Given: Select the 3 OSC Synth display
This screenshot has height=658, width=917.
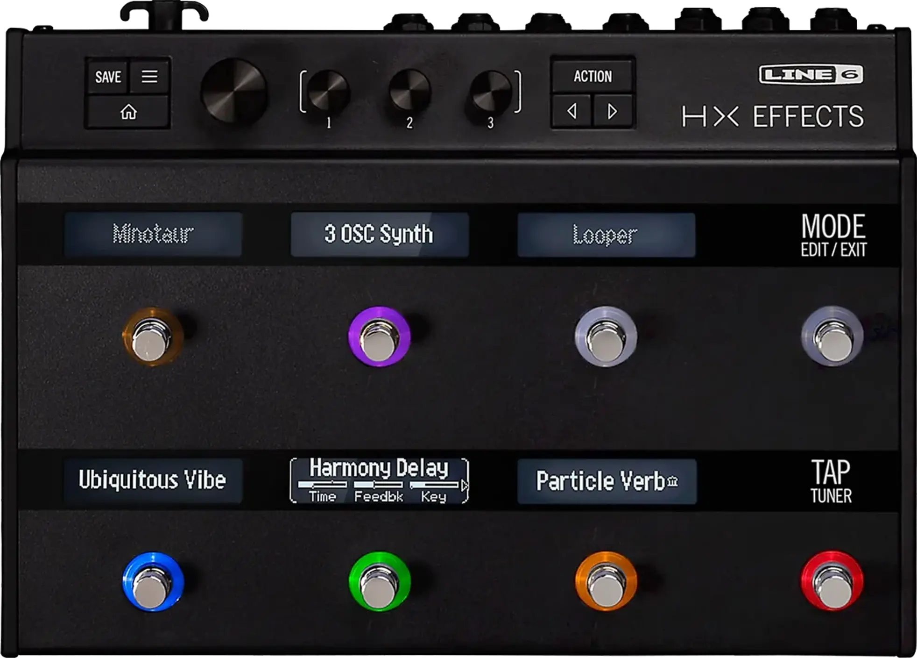Looking at the screenshot, I should click(379, 235).
